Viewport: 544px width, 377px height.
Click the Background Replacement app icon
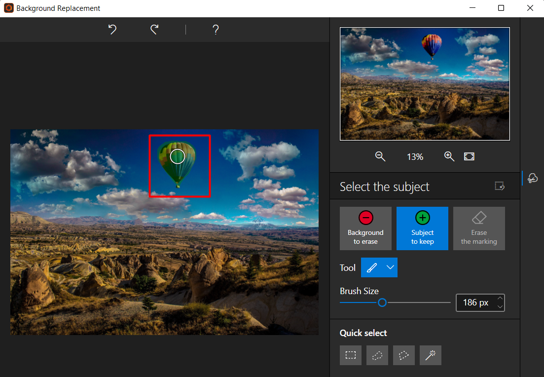coord(9,8)
